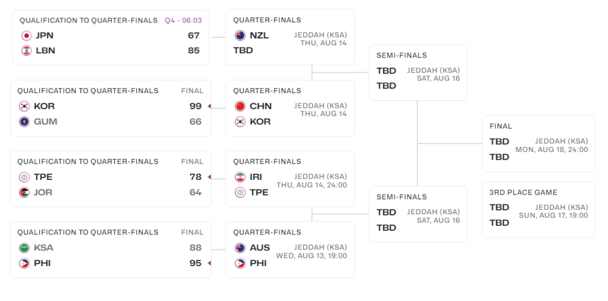Open the Final game on Mon, Aug 18
This screenshot has height=301, width=608.
tap(538, 143)
